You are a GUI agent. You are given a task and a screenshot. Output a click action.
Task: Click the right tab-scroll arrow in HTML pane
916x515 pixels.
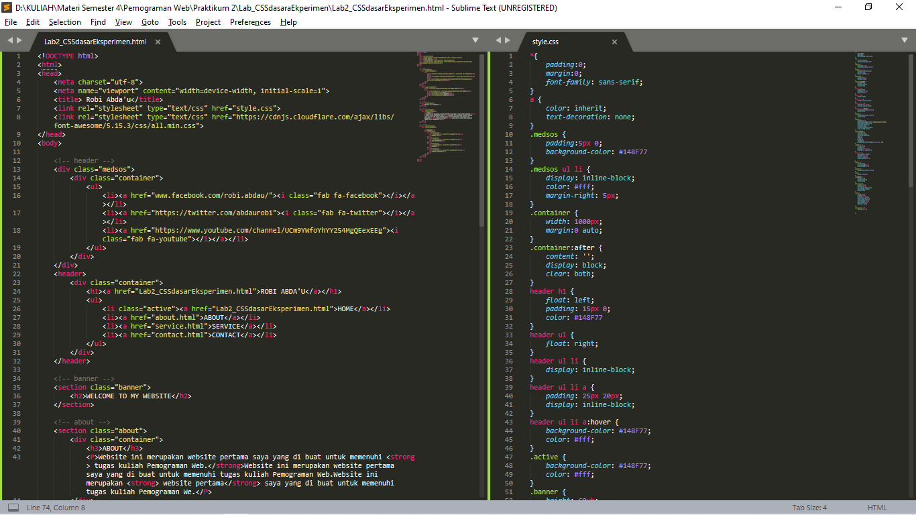click(x=19, y=40)
